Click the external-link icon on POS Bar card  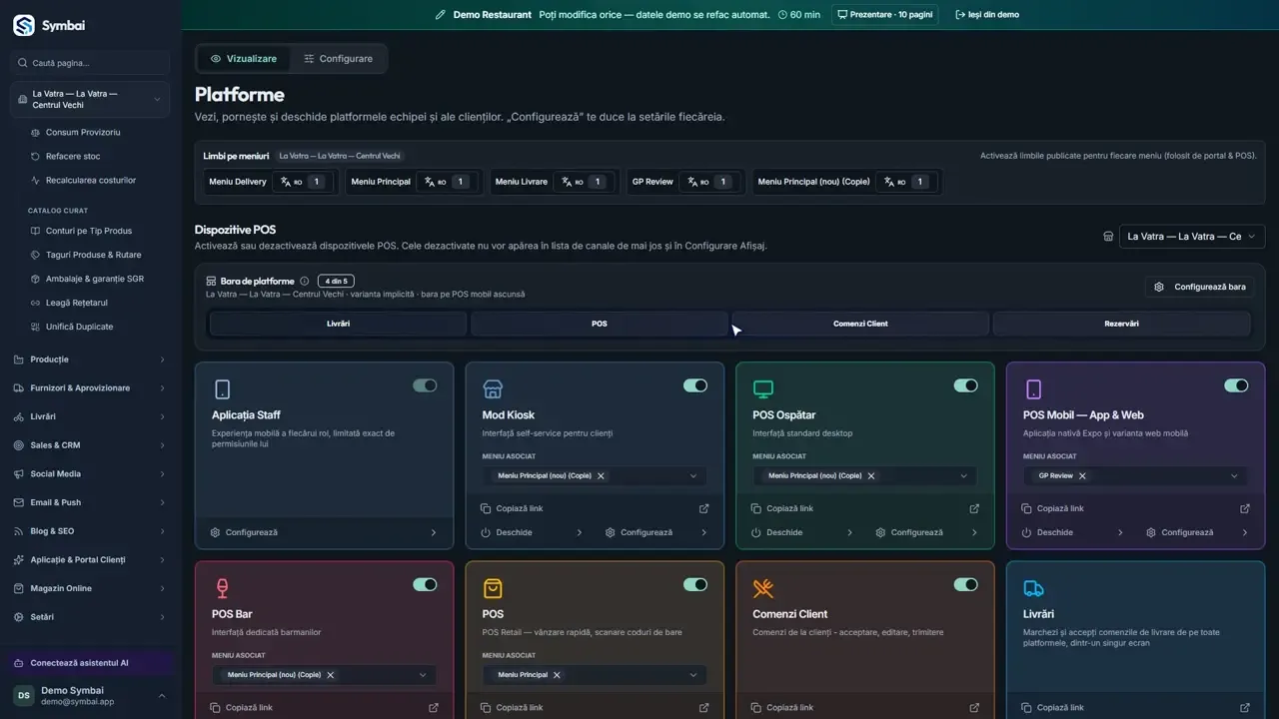(434, 707)
